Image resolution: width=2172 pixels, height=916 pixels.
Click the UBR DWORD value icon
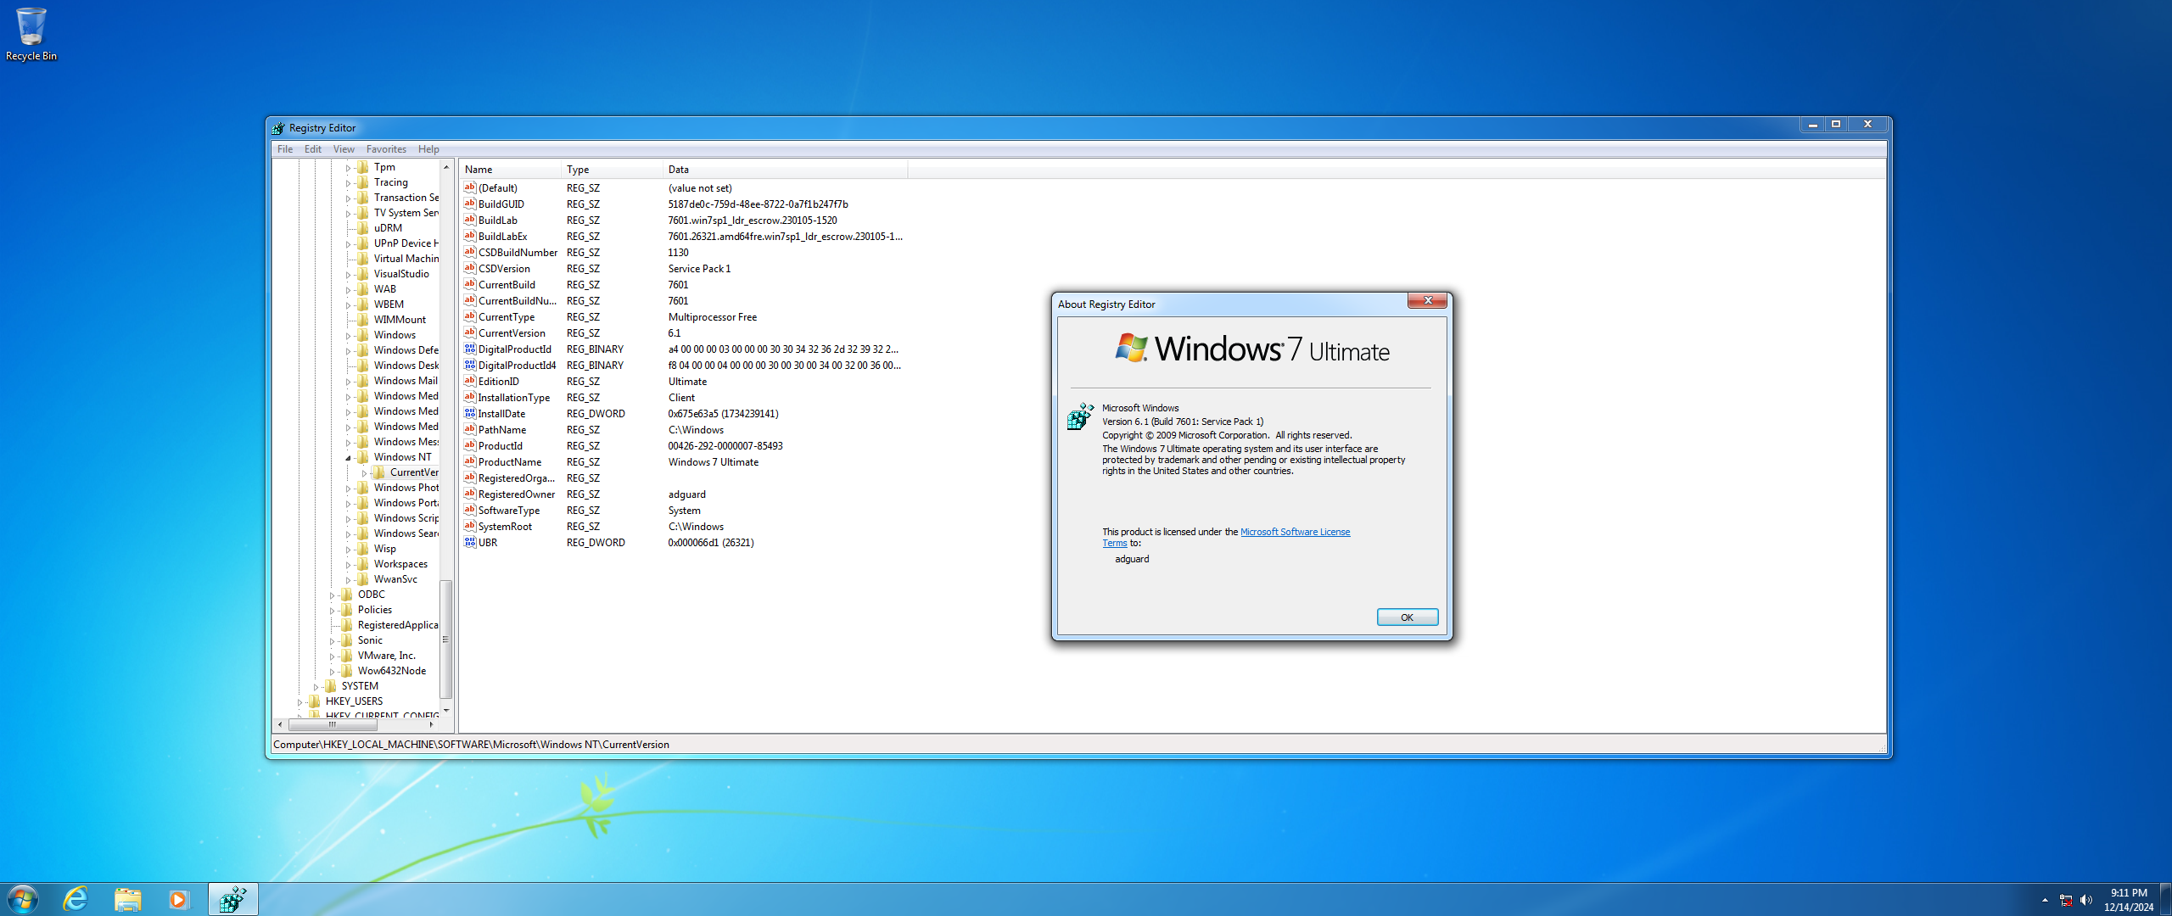tap(469, 542)
